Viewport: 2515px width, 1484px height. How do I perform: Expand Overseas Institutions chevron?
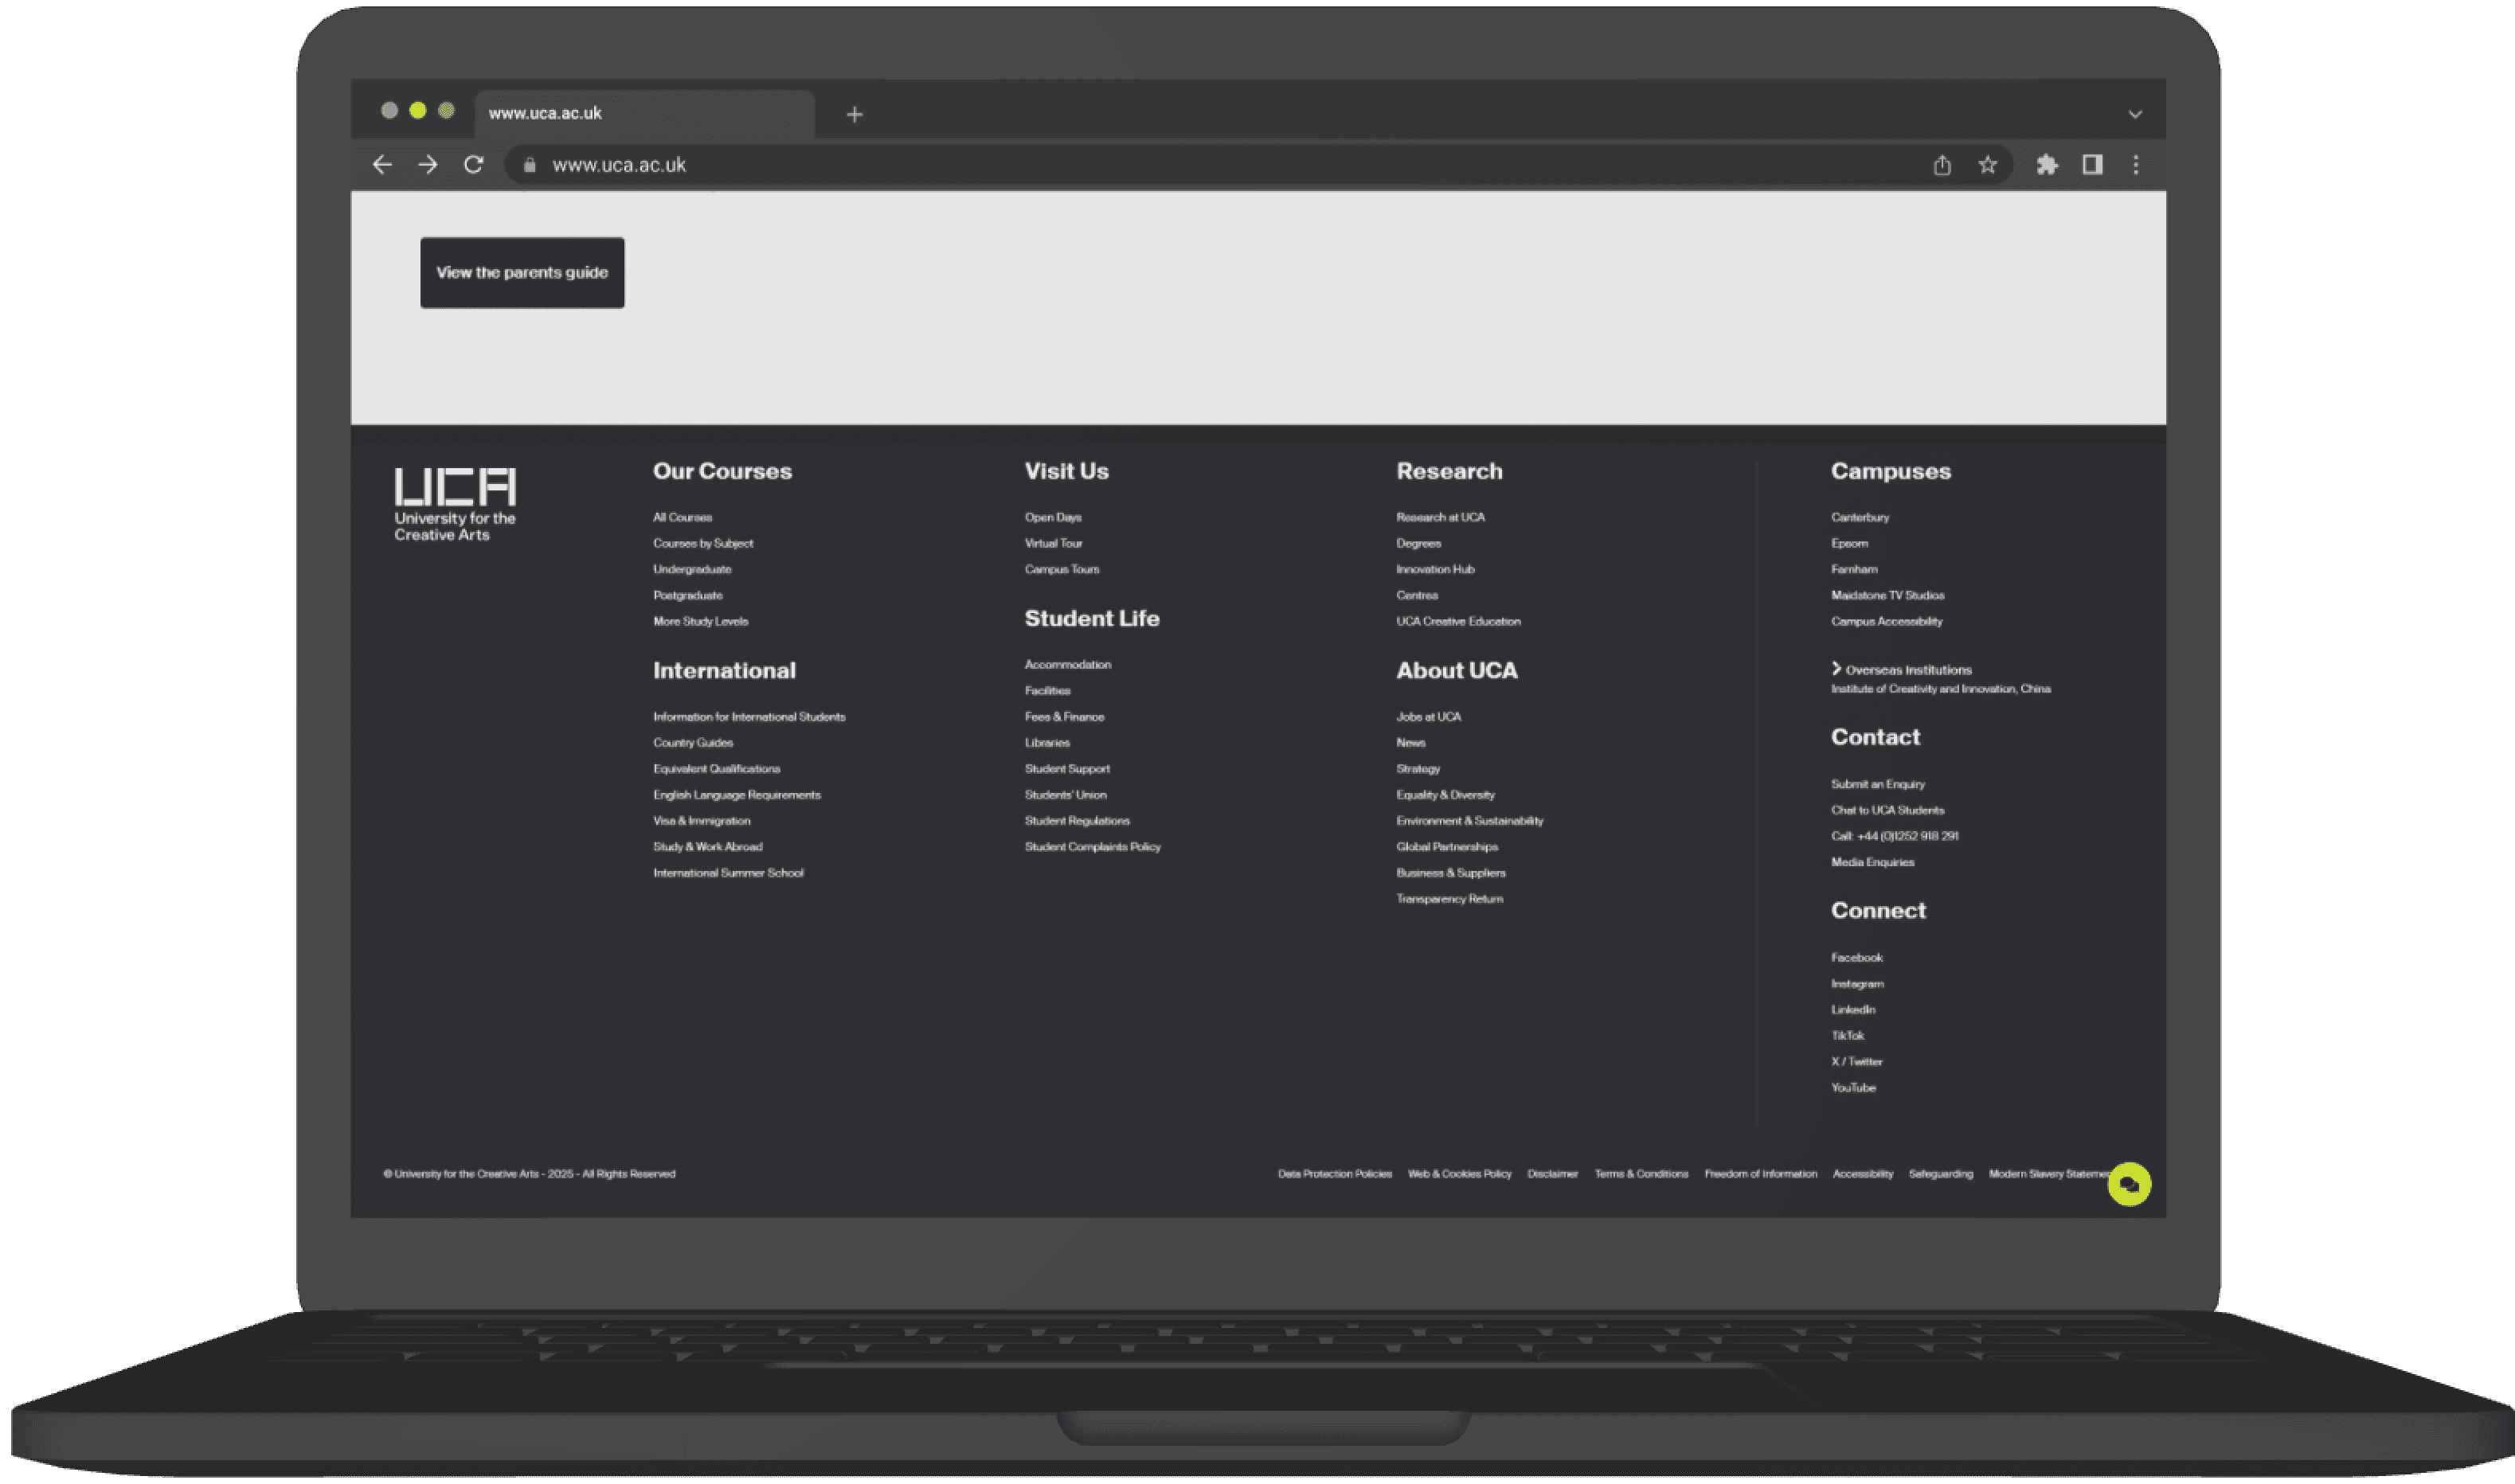(x=1836, y=668)
